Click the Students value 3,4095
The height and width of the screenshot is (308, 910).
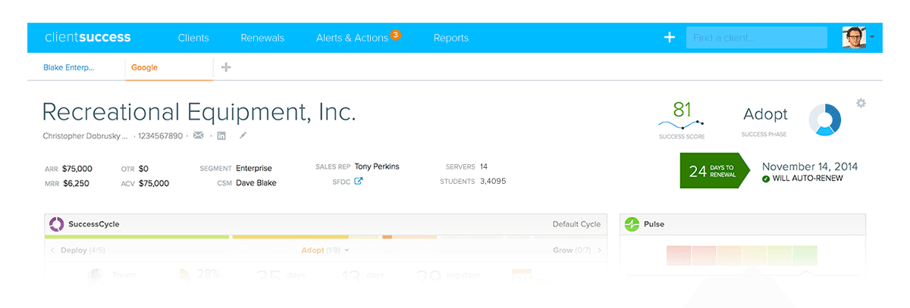point(493,182)
